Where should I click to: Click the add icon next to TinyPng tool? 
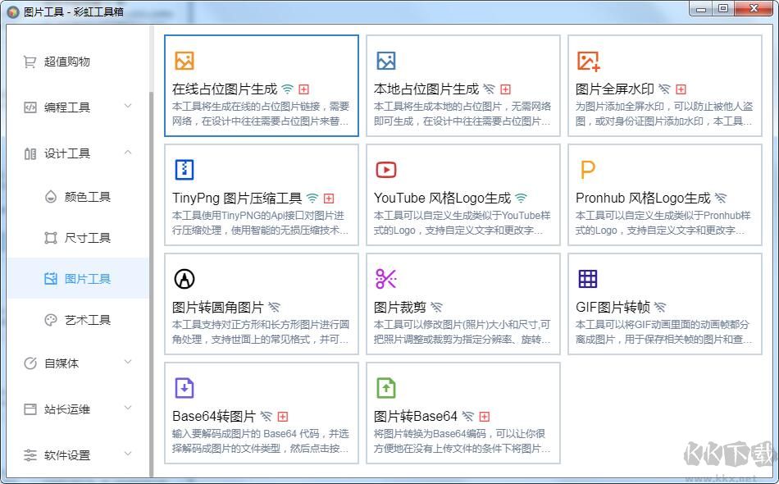click(329, 198)
